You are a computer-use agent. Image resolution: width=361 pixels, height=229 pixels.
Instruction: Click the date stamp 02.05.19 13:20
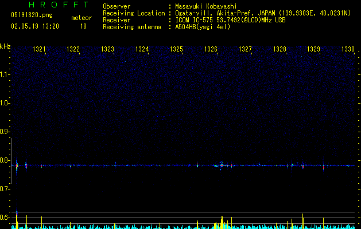tap(35, 26)
